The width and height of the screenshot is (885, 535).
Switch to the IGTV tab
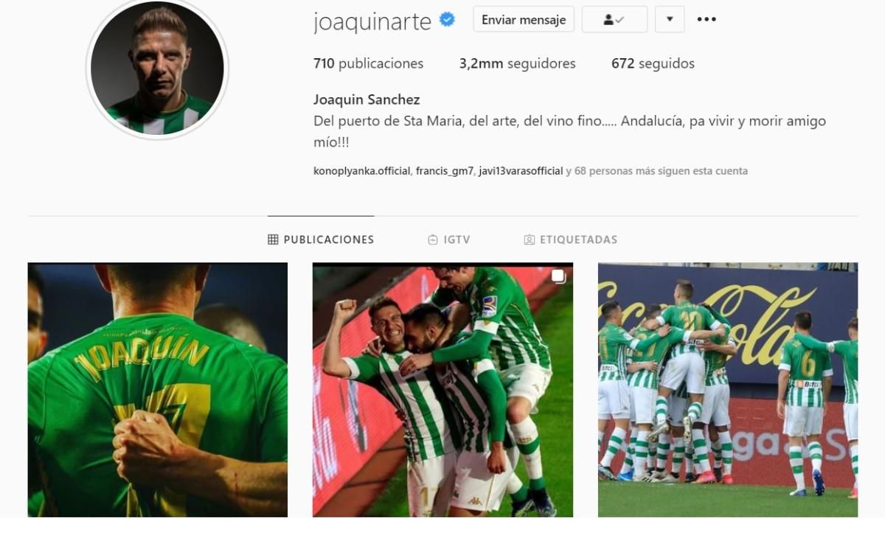(448, 239)
